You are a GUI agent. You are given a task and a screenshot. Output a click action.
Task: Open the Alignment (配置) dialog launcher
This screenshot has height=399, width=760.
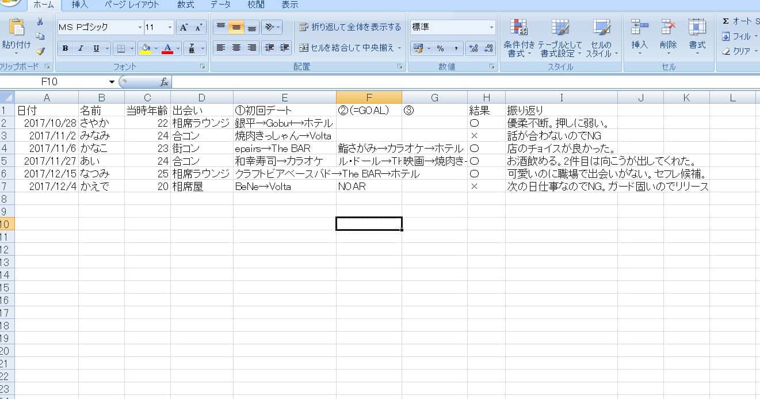tap(400, 67)
